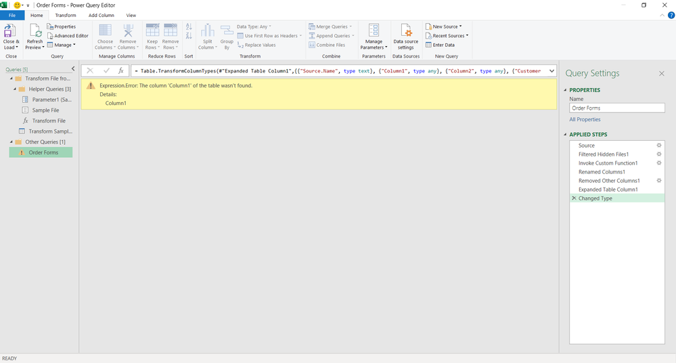Click Merge Queries
The width and height of the screenshot is (676, 363).
coord(330,27)
